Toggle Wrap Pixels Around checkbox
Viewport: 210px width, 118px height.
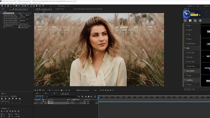point(19,26)
